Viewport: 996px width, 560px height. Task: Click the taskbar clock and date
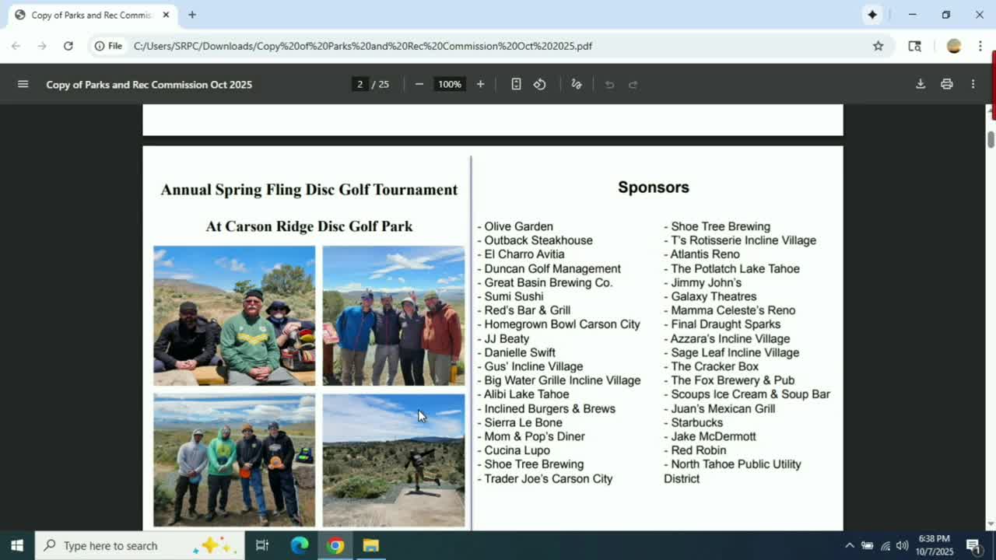pos(935,545)
